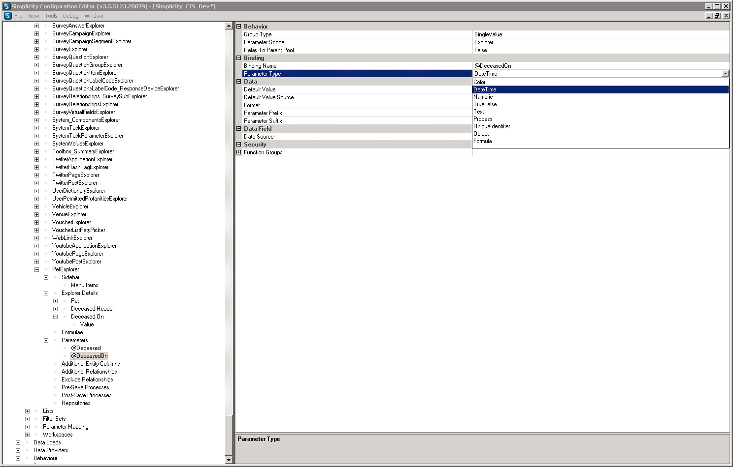Select the Post-Save Processes node

(x=86, y=395)
